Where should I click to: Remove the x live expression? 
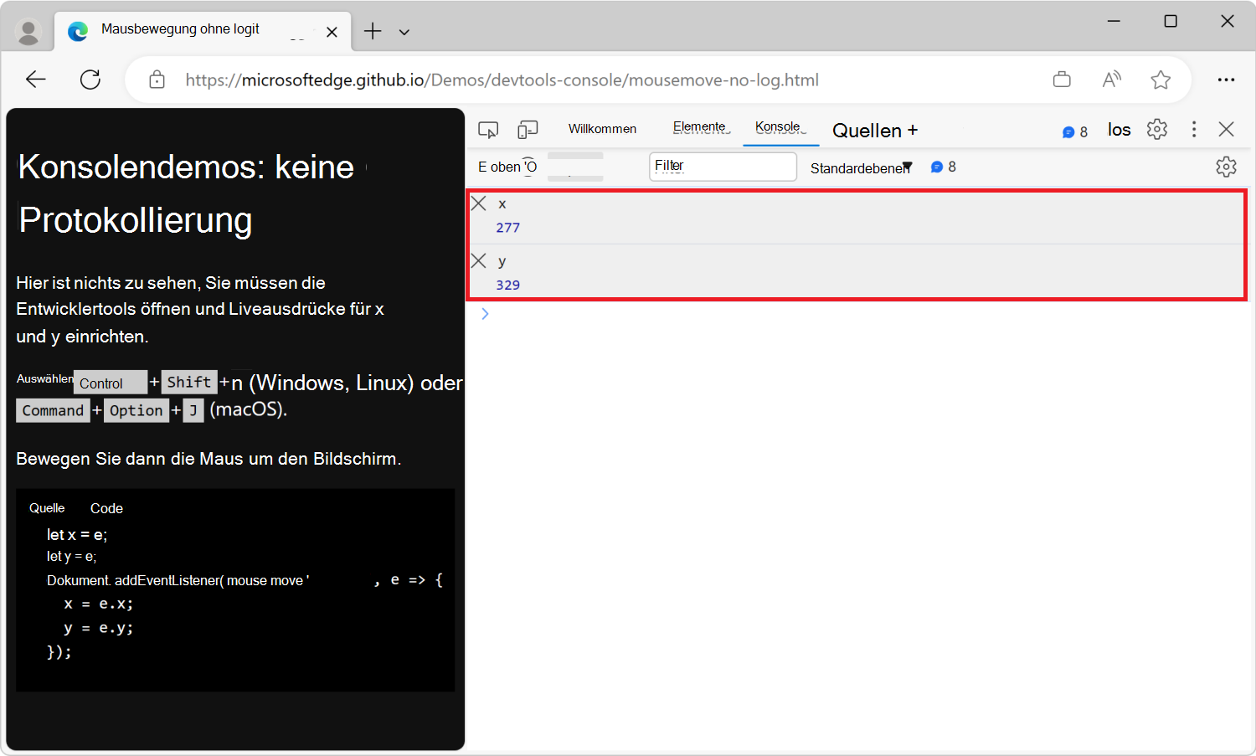[478, 203]
